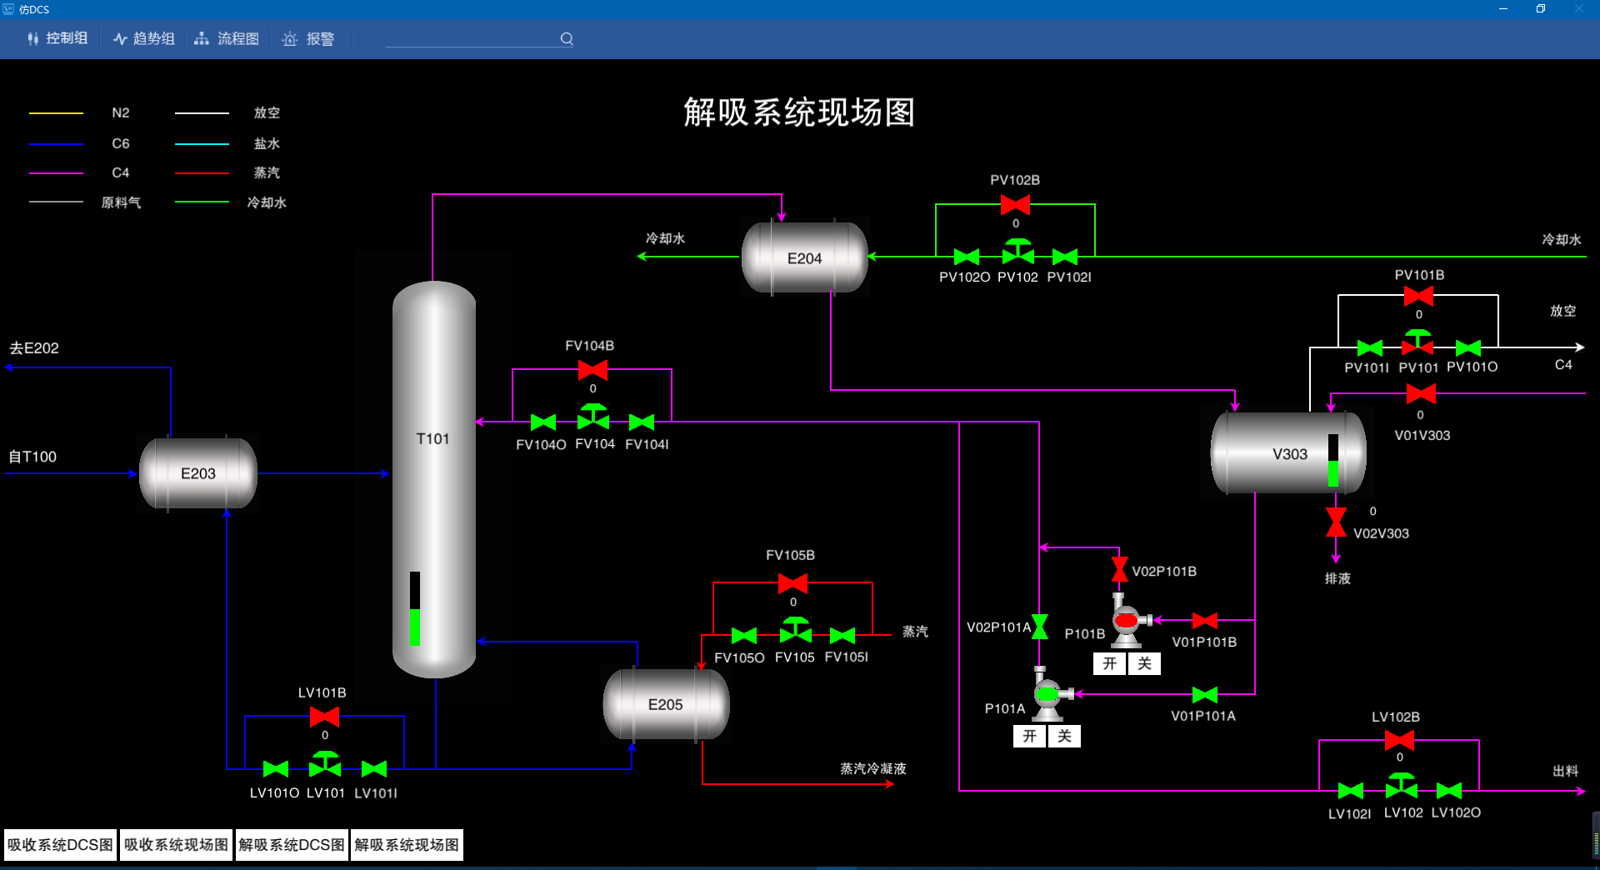Switch to 解吸系统DCS图 tab

click(292, 844)
